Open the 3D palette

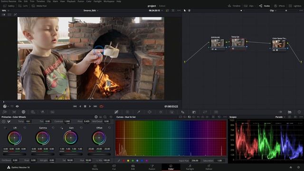[x=216, y=112]
